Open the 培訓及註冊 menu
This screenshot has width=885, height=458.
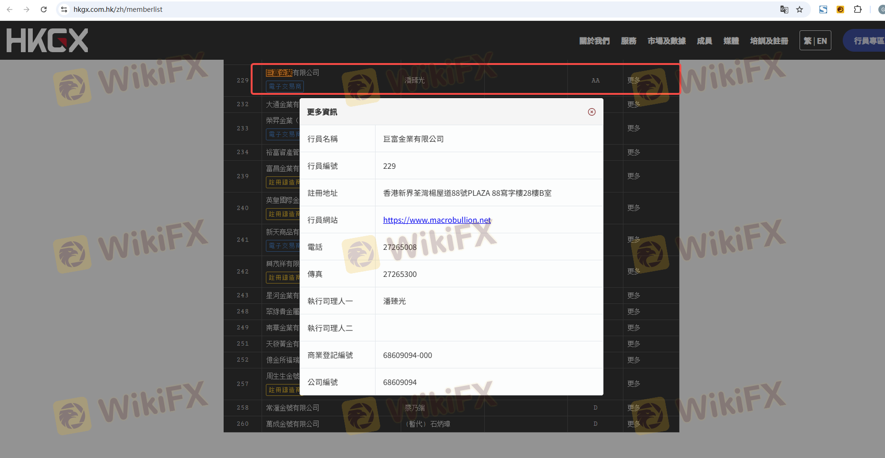tap(769, 41)
